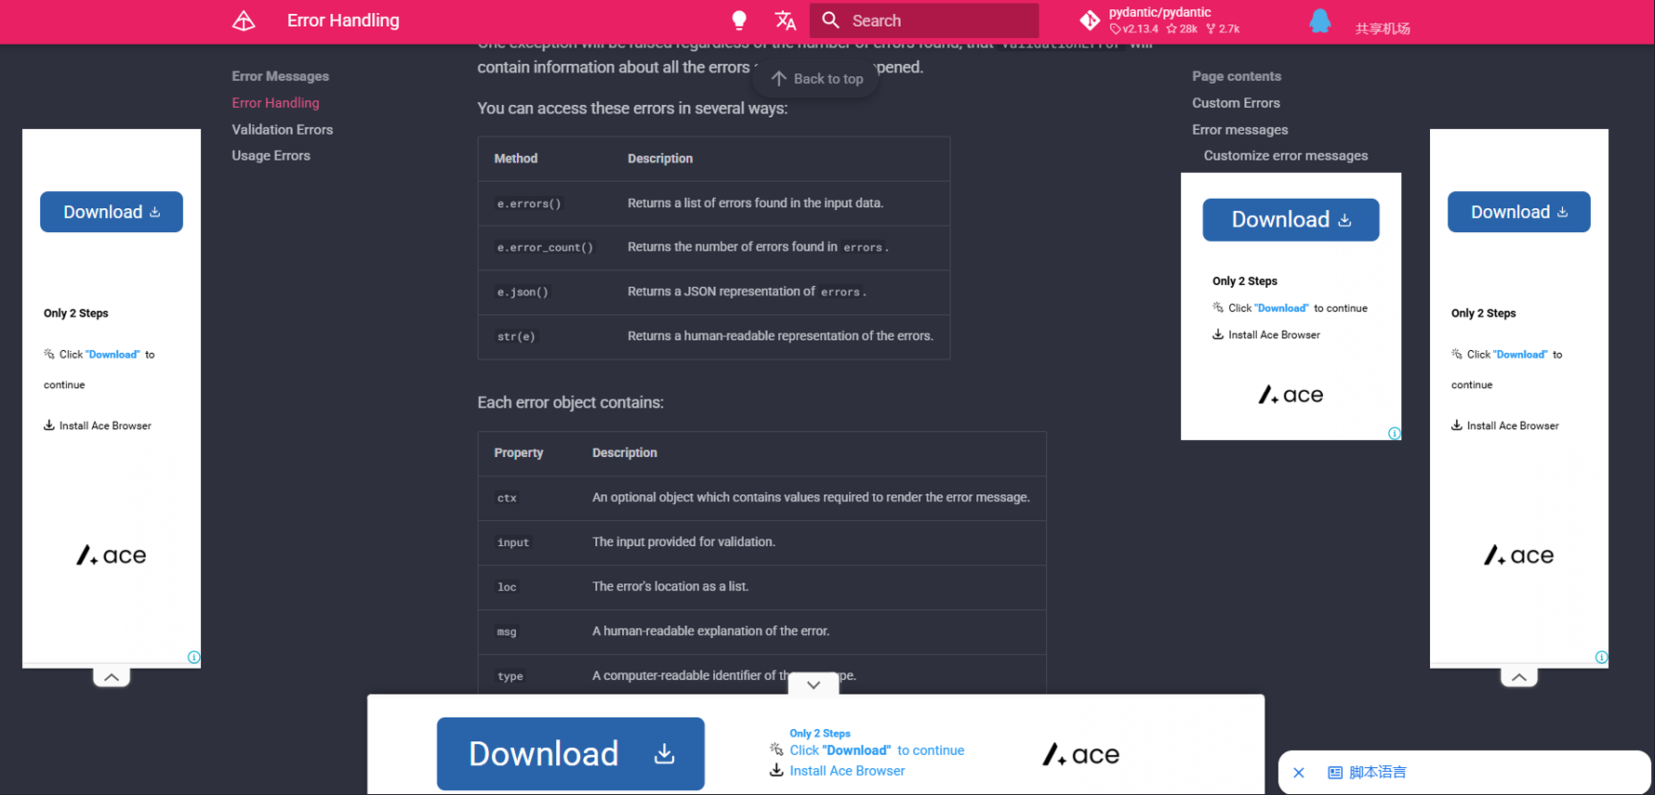Toggle the light bulb color theme icon
The width and height of the screenshot is (1655, 795).
tap(739, 20)
